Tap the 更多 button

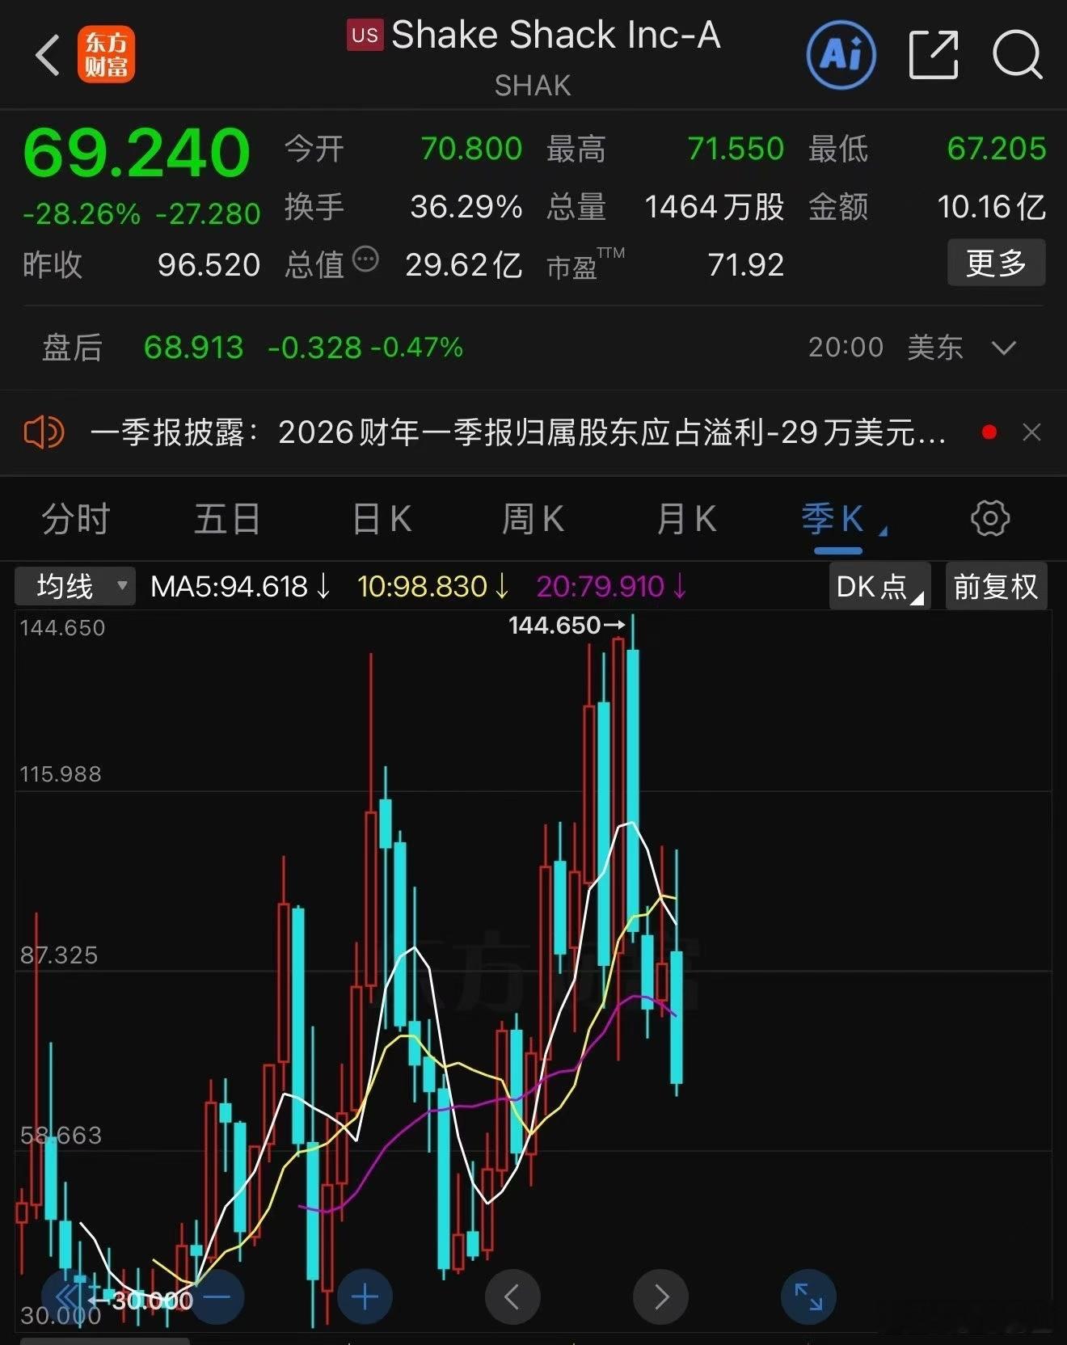pyautogui.click(x=996, y=263)
